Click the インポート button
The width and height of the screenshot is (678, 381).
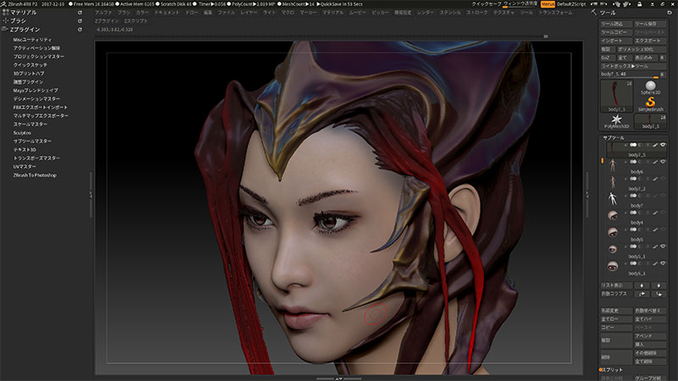coord(616,41)
